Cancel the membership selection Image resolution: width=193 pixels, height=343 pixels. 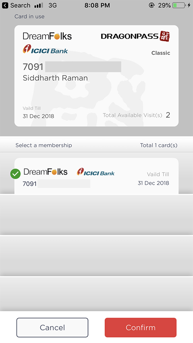pos(52,328)
